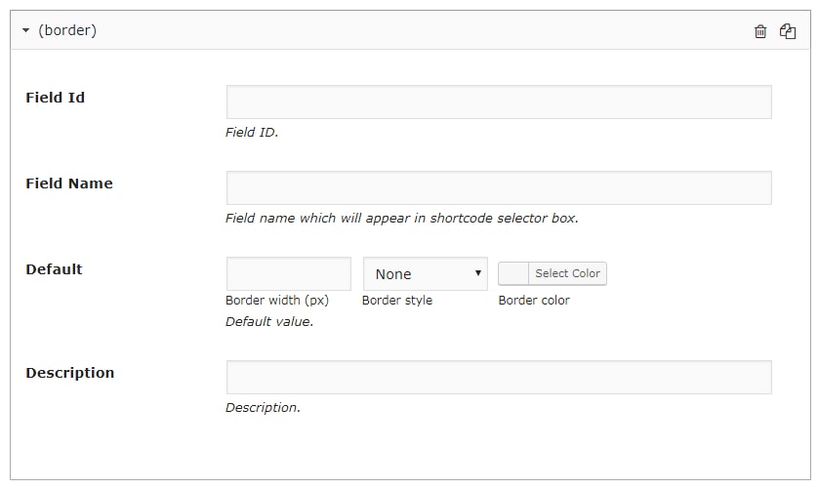Click the bold Description label

tap(69, 373)
